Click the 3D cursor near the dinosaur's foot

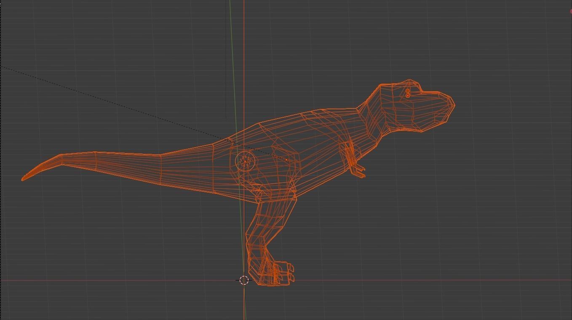tap(244, 280)
